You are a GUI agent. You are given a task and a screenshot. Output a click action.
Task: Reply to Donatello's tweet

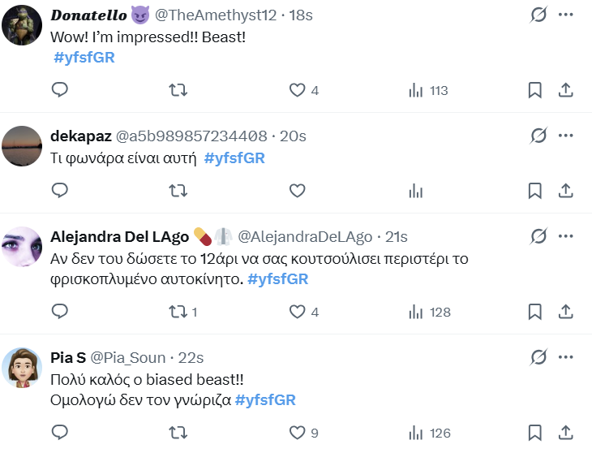(x=59, y=90)
